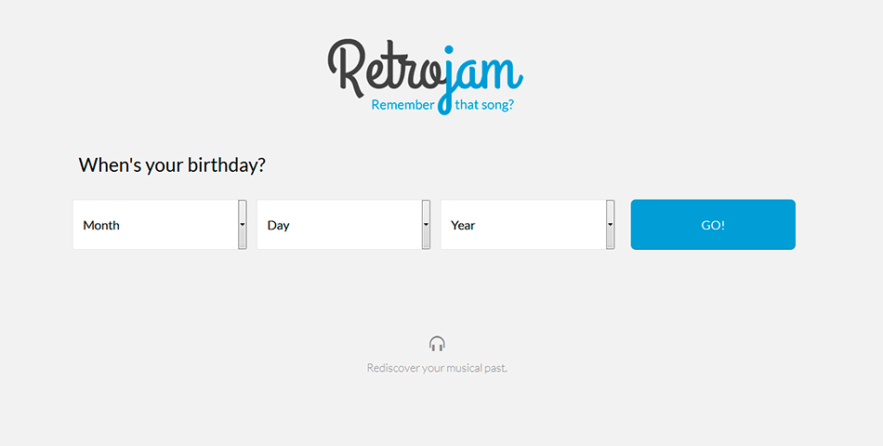The image size is (883, 446).
Task: Submit birthday with the GO! button
Action: (713, 225)
